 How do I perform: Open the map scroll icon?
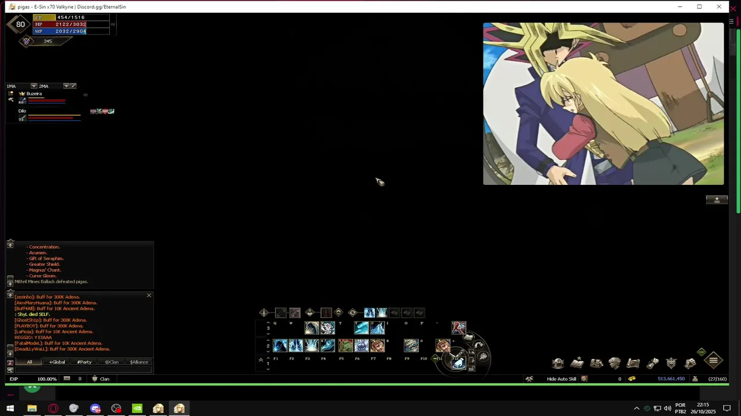pyautogui.click(x=633, y=363)
